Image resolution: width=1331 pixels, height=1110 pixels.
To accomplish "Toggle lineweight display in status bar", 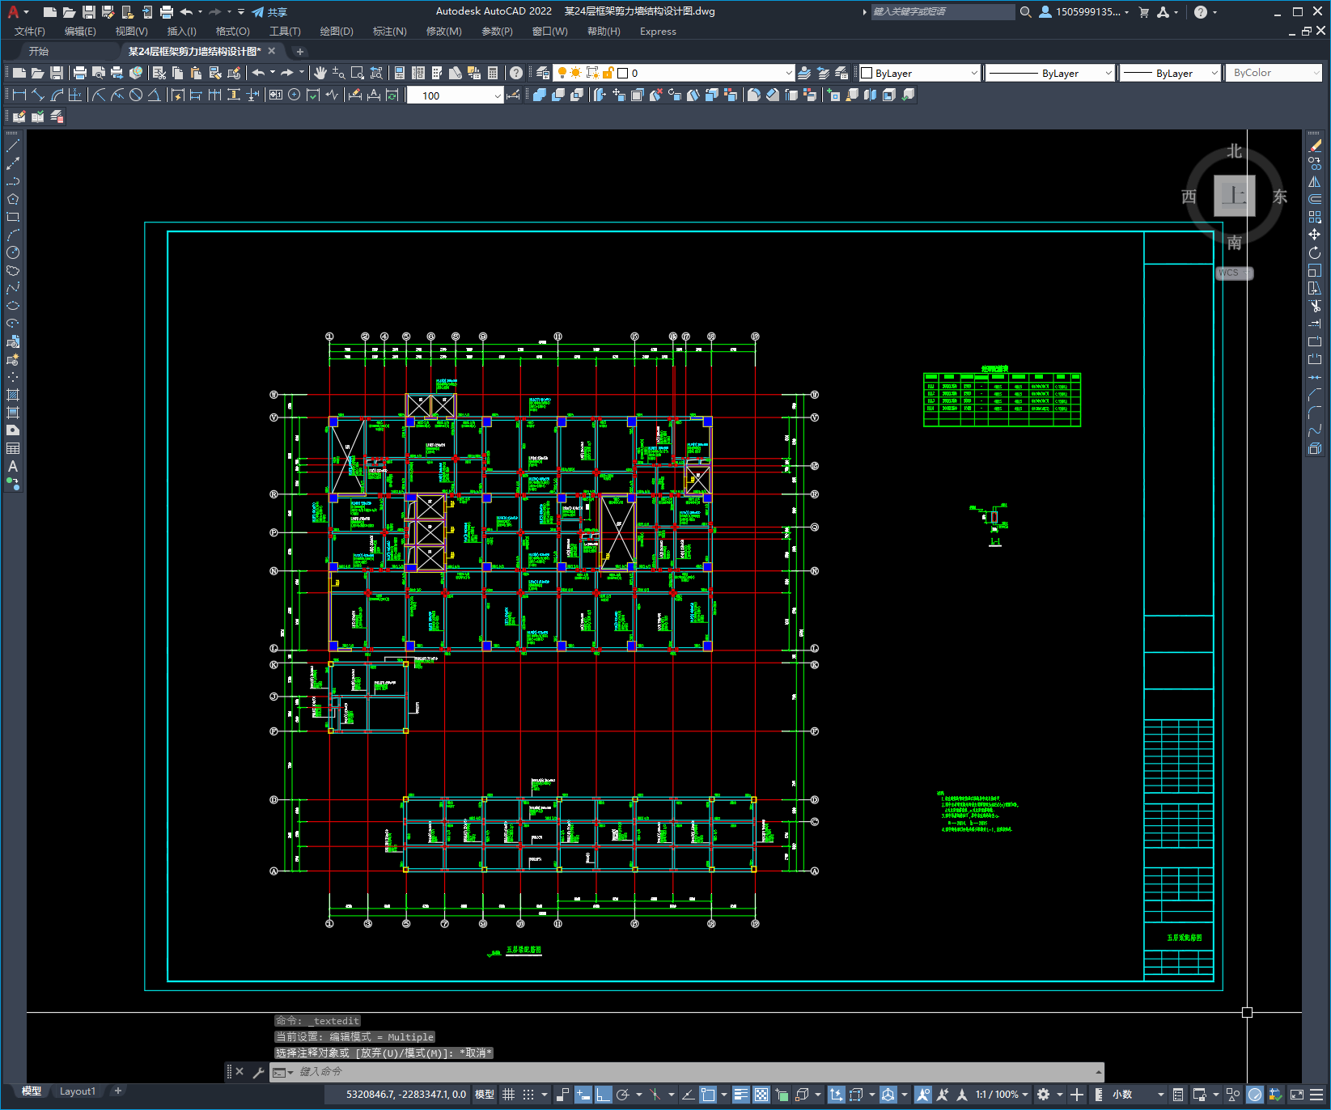I will pyautogui.click(x=741, y=1095).
